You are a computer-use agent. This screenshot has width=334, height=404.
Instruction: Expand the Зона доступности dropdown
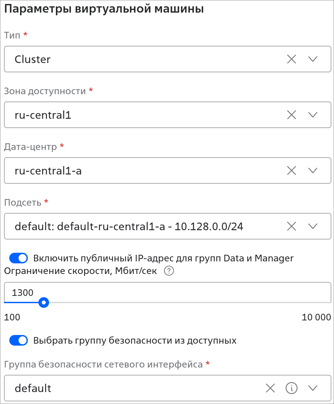pyautogui.click(x=312, y=115)
